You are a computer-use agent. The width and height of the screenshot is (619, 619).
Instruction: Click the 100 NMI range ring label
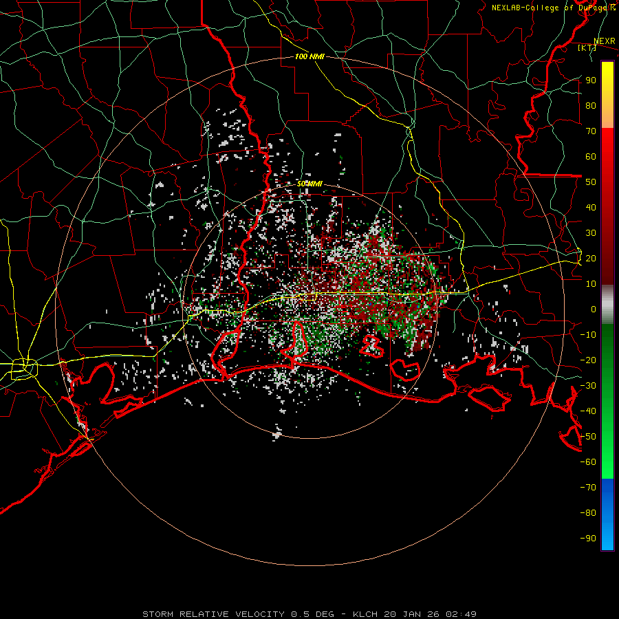[309, 56]
